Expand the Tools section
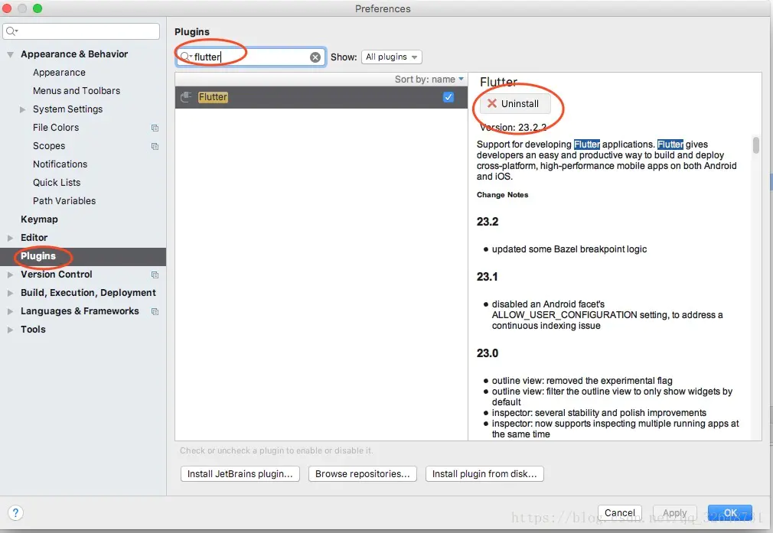This screenshot has width=773, height=533. point(10,330)
